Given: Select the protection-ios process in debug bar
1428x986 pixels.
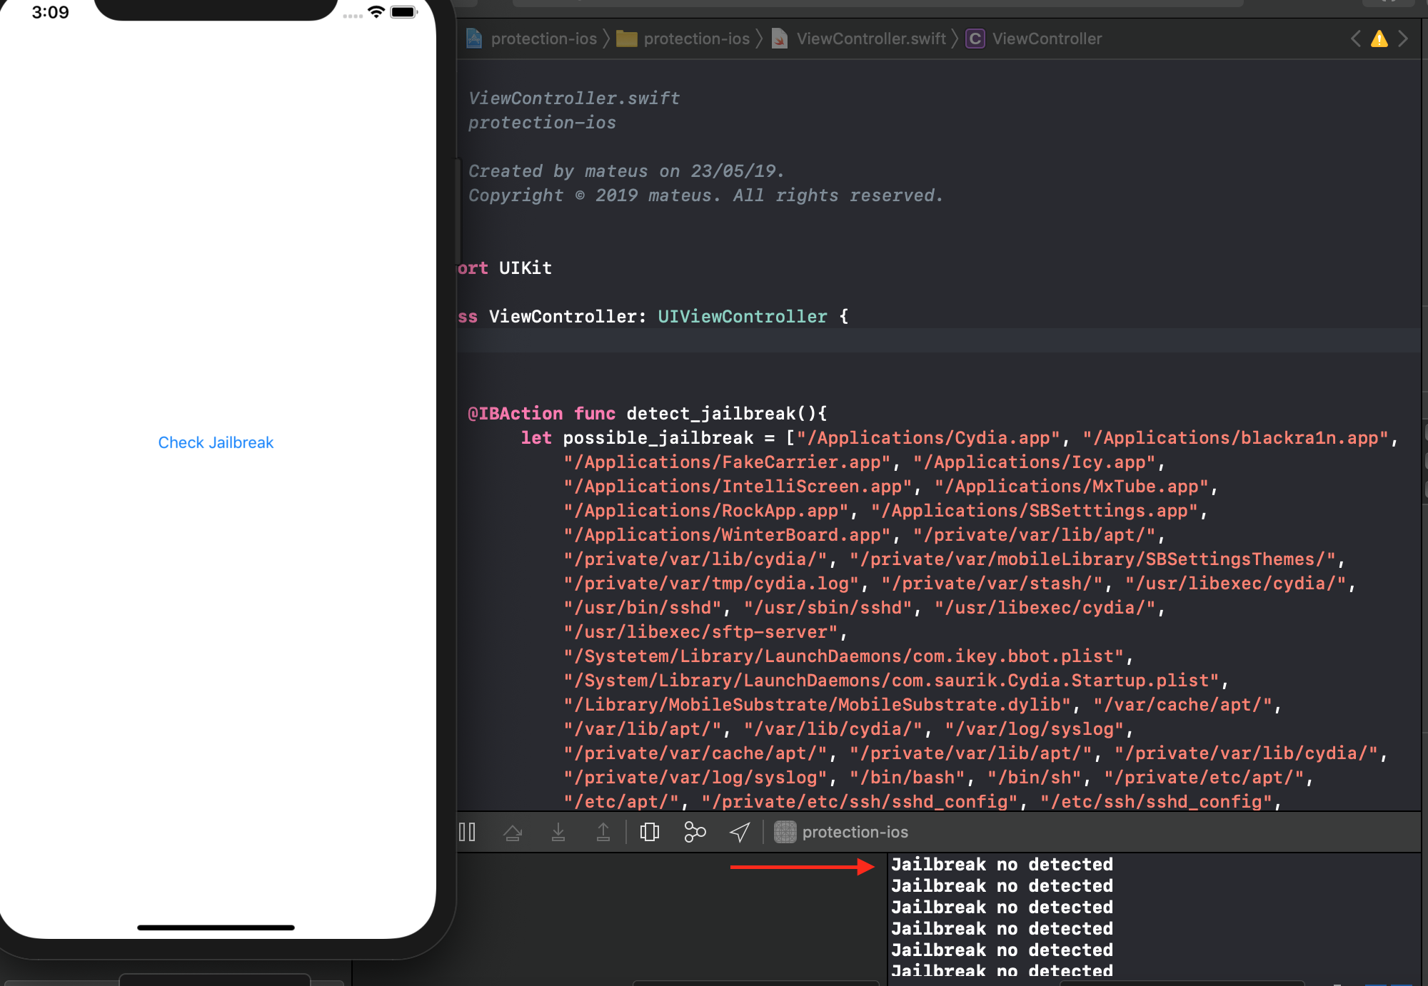Looking at the screenshot, I should [x=854, y=832].
